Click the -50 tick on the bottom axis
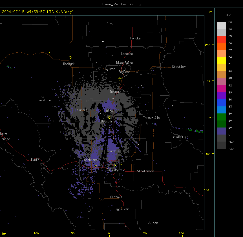The height and width of the screenshot is (237, 243). click(72, 233)
